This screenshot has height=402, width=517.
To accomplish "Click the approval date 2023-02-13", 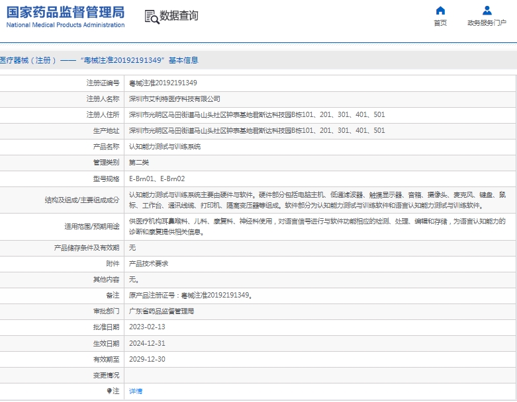I will click(147, 327).
